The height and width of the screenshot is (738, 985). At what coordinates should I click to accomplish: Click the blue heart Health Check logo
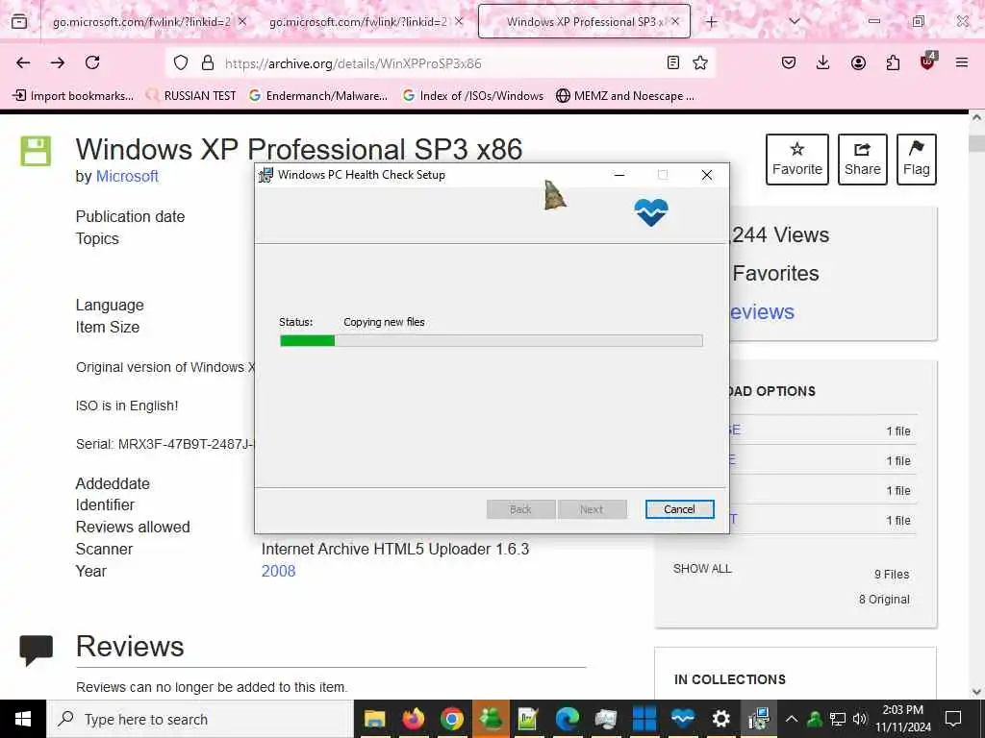pyautogui.click(x=651, y=212)
